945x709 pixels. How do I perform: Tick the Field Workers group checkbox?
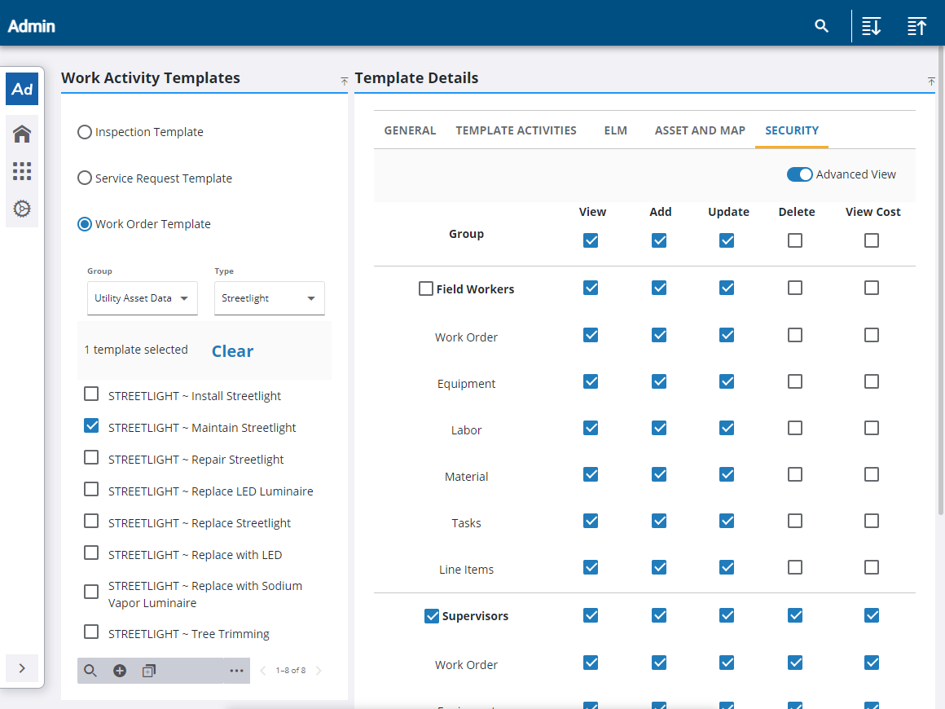[x=425, y=288]
